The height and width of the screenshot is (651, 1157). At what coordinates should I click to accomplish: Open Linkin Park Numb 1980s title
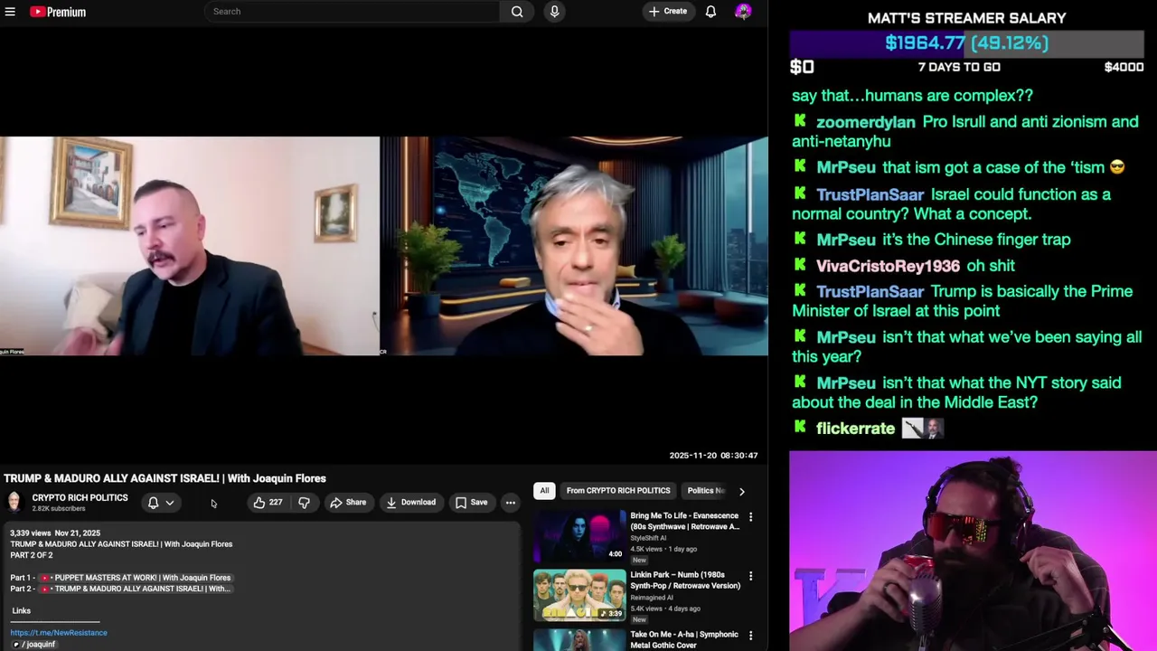(x=685, y=580)
